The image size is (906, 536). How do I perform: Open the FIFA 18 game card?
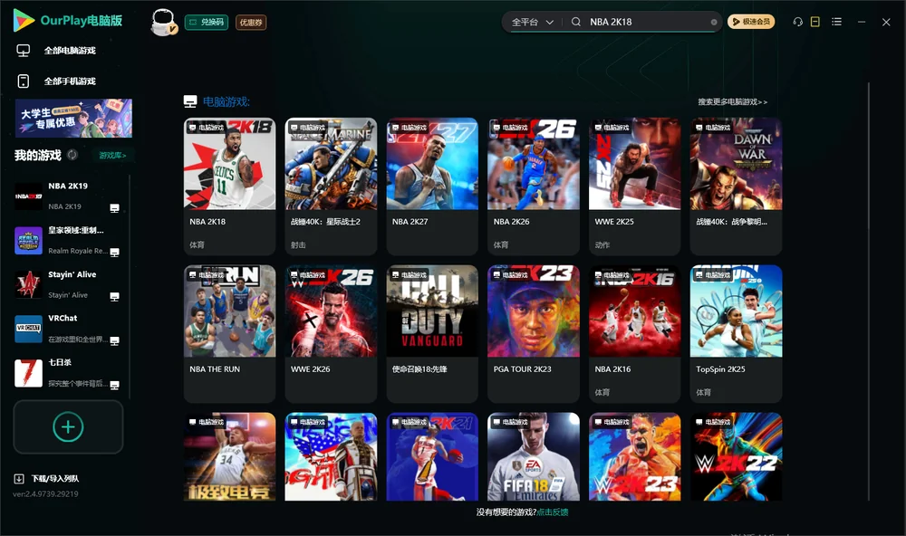534,456
